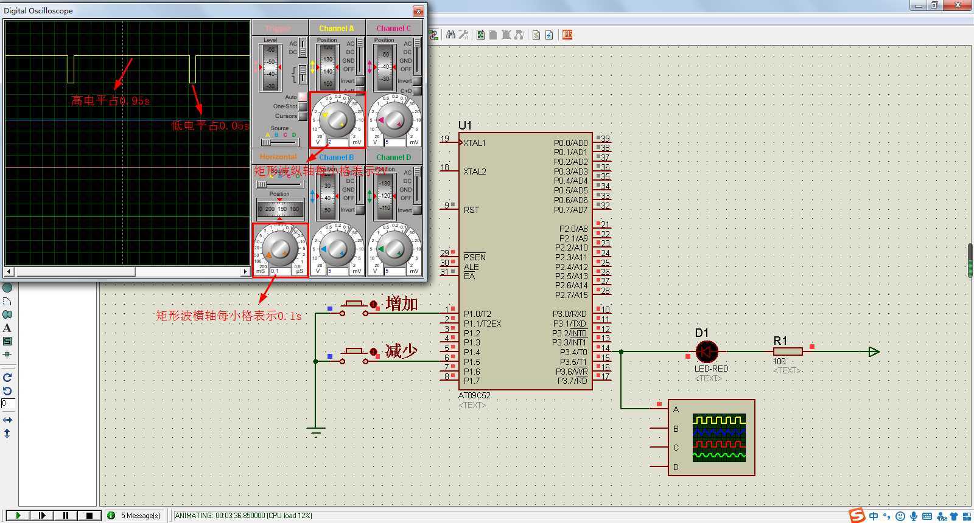Image resolution: width=974 pixels, height=523 pixels.
Task: Flip the selection vertically (Y-mirror)
Action: click(x=7, y=434)
